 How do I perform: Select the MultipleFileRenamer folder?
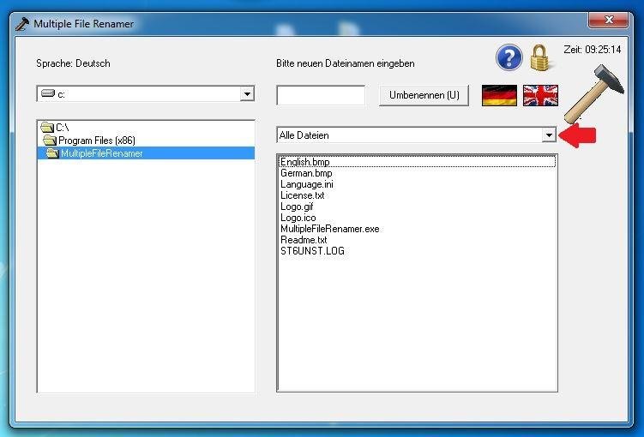(146, 153)
